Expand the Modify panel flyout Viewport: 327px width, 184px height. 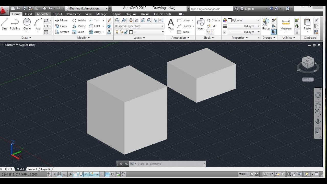pos(84,38)
